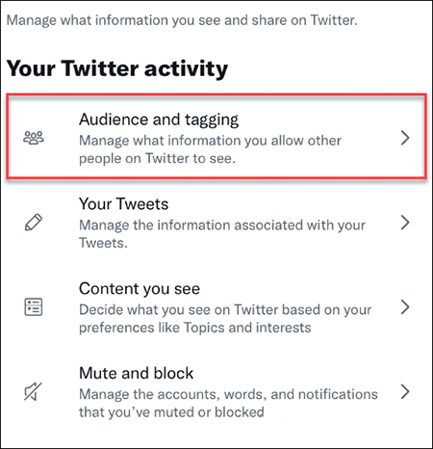The width and height of the screenshot is (433, 449).
Task: Go to the Content you see title
Action: click(x=140, y=289)
